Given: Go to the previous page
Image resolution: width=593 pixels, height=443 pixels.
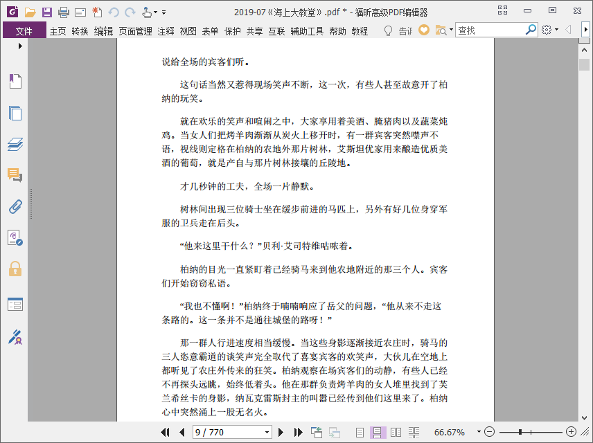Looking at the screenshot, I should point(182,432).
